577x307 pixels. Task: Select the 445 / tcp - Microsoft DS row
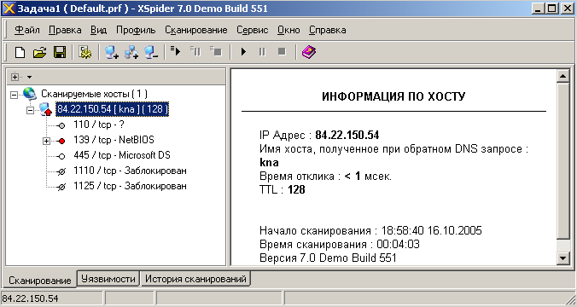[x=122, y=155]
